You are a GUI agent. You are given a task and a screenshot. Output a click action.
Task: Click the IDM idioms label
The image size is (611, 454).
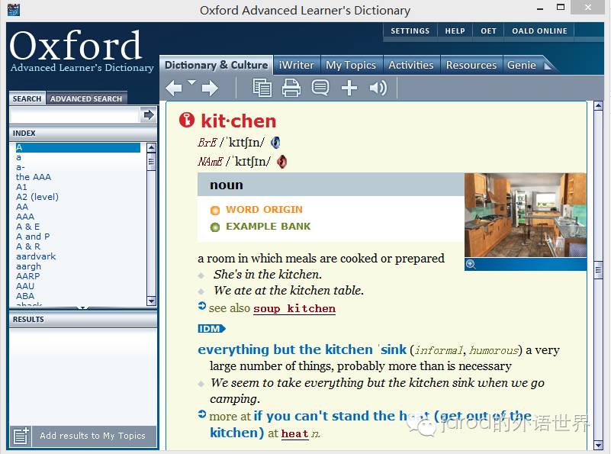(x=211, y=329)
